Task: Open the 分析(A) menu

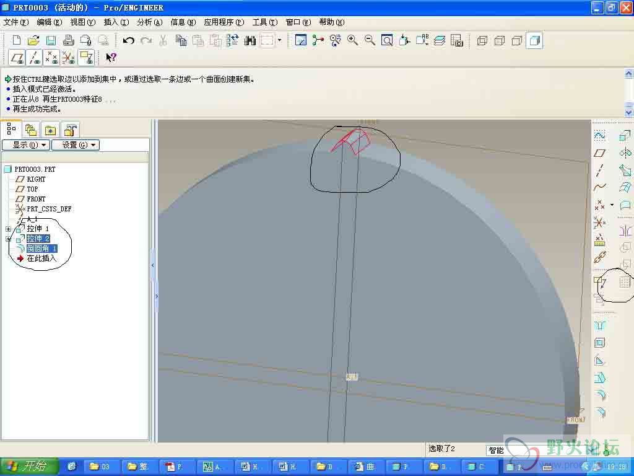Action: coord(150,22)
